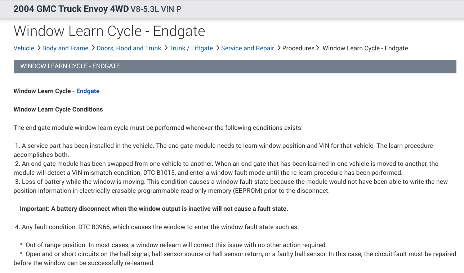This screenshot has height=273, width=464.
Task: Open the Body and Frame breadcrumb
Action: click(x=65, y=48)
